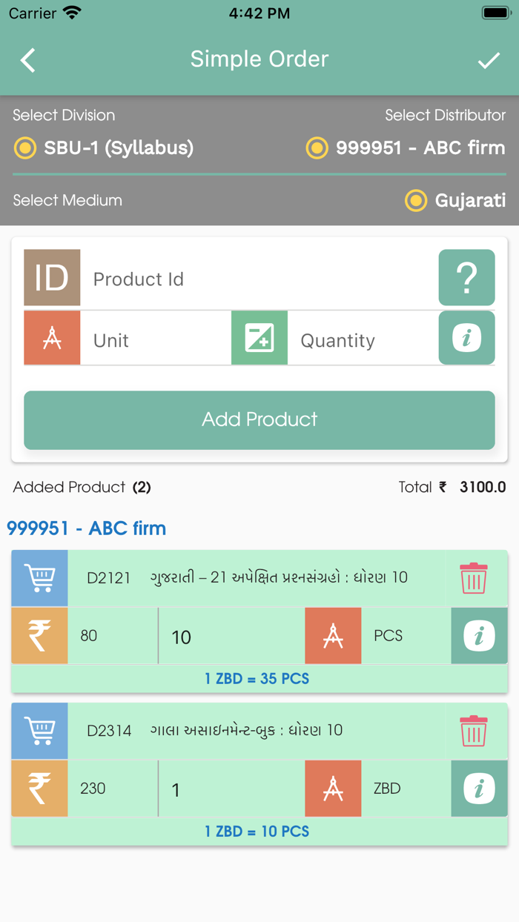The image size is (519, 922).
Task: Open info details for product D2314
Action: click(x=479, y=789)
